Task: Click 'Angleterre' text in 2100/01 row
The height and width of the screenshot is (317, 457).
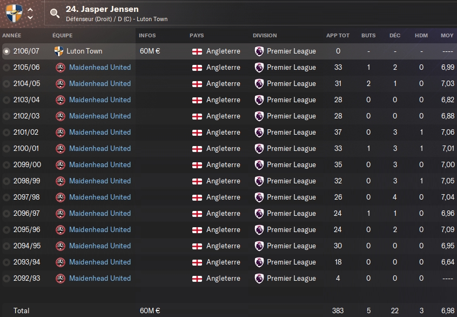Action: [223, 149]
